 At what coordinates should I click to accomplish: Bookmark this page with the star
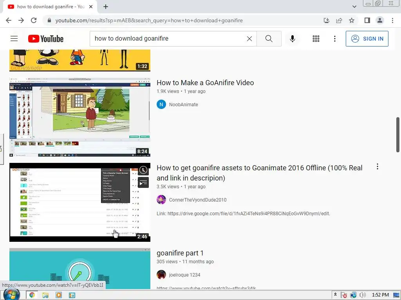(352, 20)
